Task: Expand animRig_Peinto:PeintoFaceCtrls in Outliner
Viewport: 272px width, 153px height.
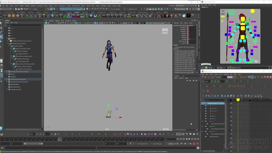Action: (7, 82)
